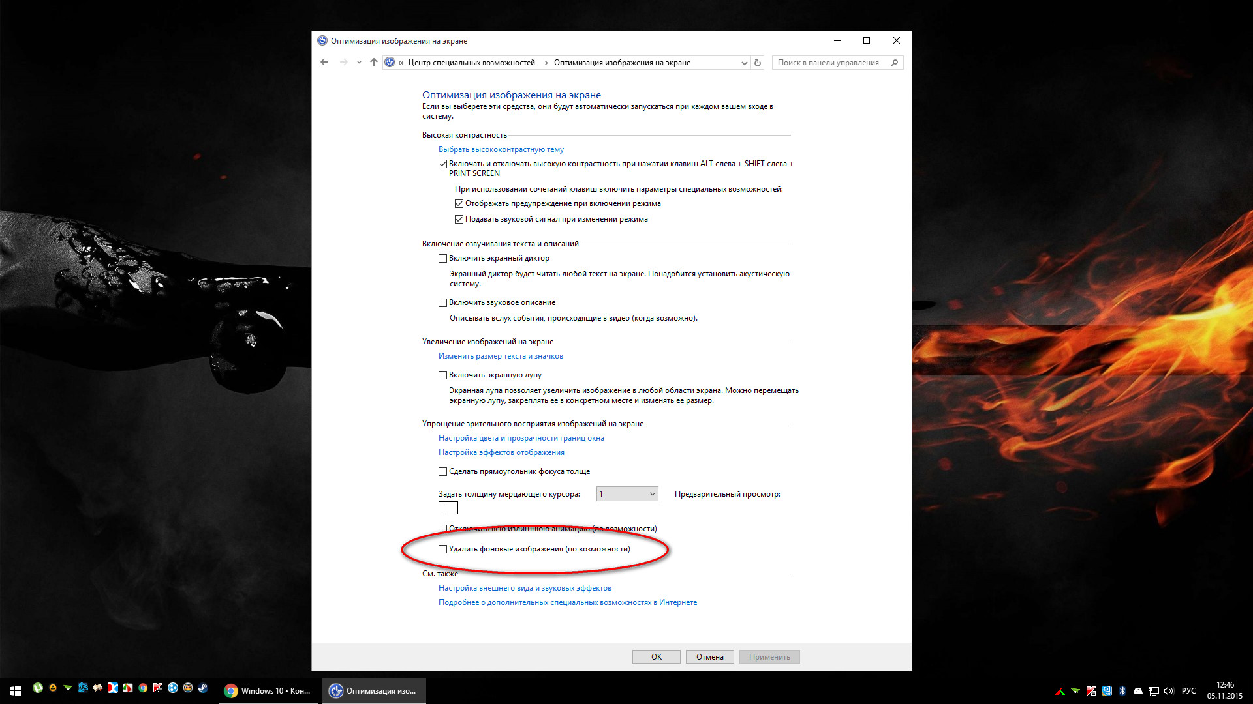Viewport: 1253px width, 704px height.
Task: Click the OneDrive cloud tray icon
Action: (1138, 691)
